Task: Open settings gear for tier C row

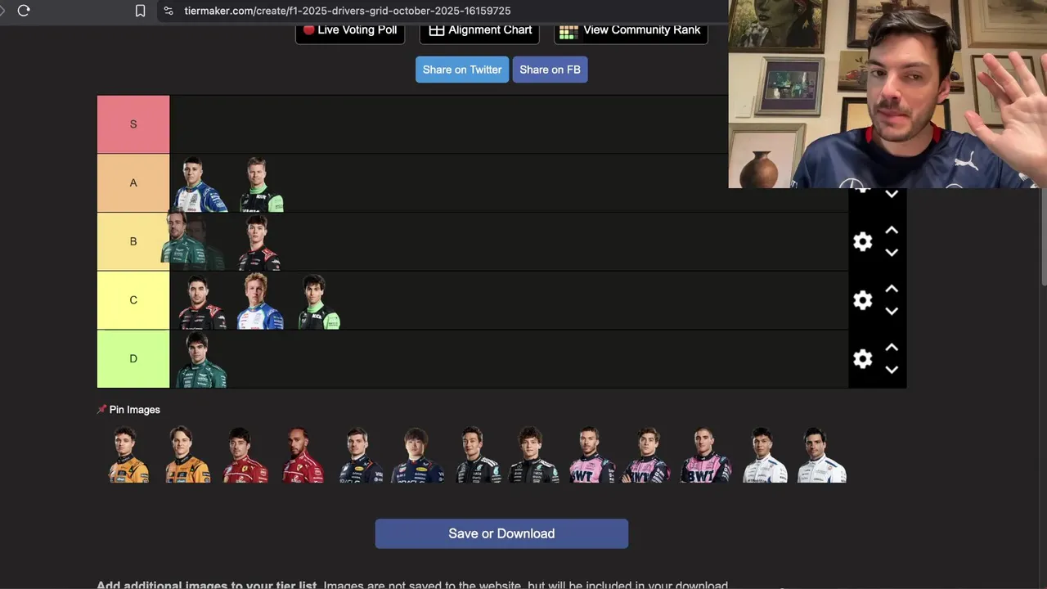Action: [862, 300]
